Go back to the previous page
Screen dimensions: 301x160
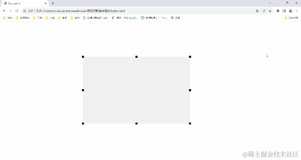tap(4, 11)
